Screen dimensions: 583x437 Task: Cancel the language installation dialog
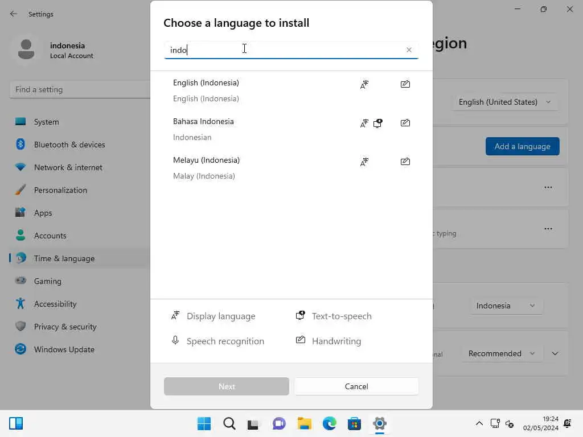(x=356, y=386)
